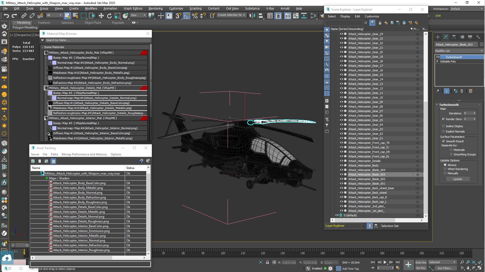The image size is (485, 272).
Task: Open the Rendering menu
Action: [155, 8]
